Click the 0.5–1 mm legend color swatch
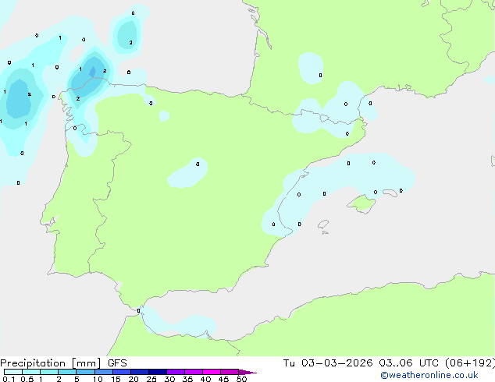The width and height of the screenshot is (495, 382). [31, 372]
